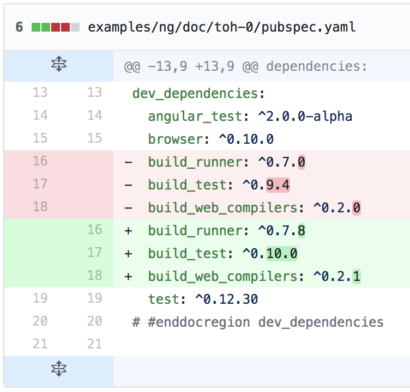Click old line number 18 in red gutter
This screenshot has height=392, width=410.
point(40,207)
